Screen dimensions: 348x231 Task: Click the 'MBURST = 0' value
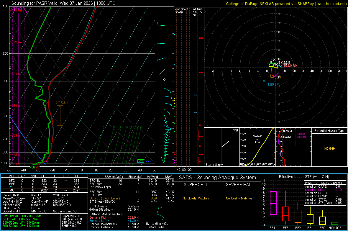[x=62, y=205]
